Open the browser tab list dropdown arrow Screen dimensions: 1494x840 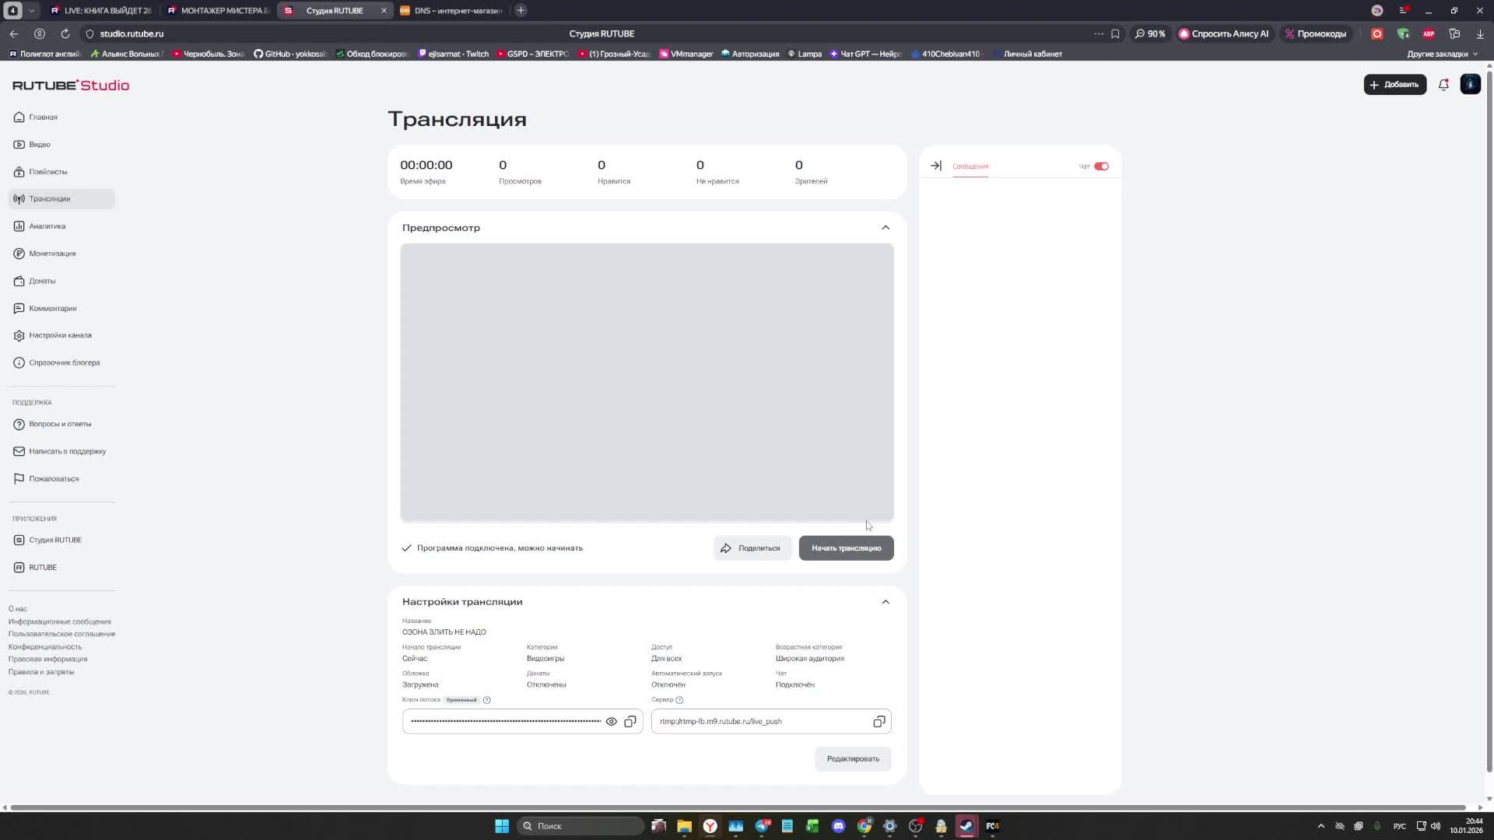31,11
